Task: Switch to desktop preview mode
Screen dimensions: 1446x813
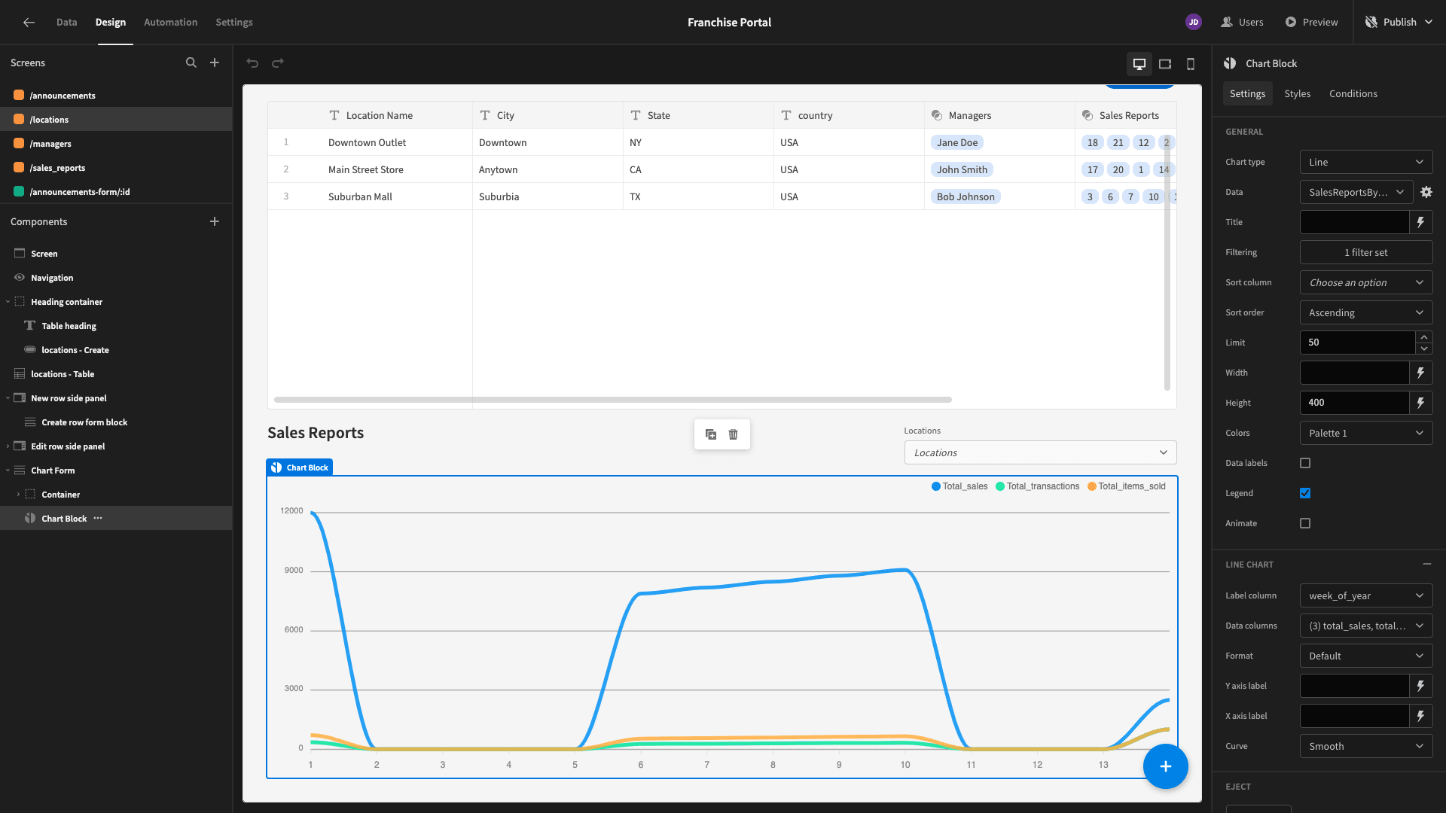Action: point(1139,64)
